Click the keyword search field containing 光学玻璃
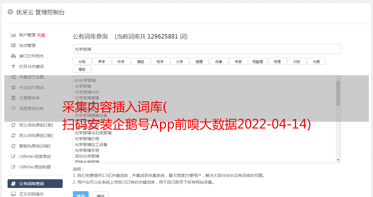 (207, 49)
